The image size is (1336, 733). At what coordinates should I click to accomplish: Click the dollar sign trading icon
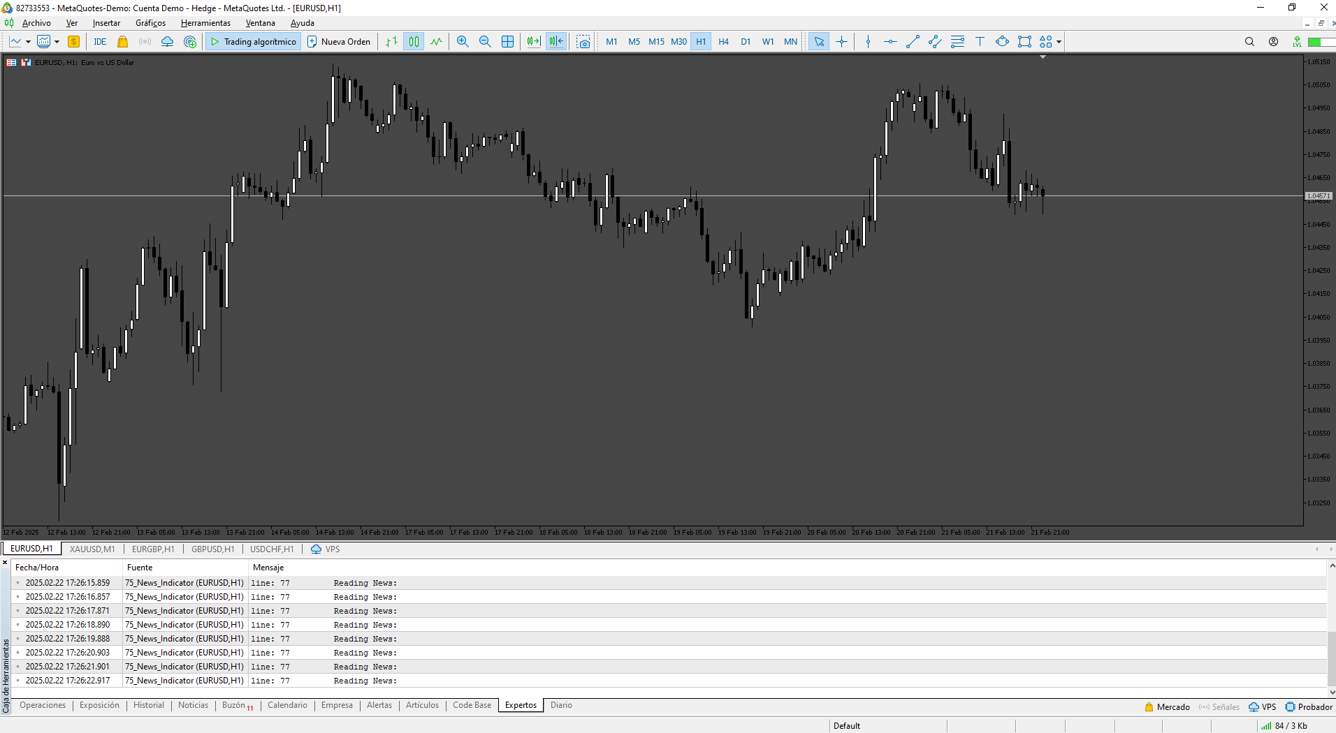pos(73,42)
